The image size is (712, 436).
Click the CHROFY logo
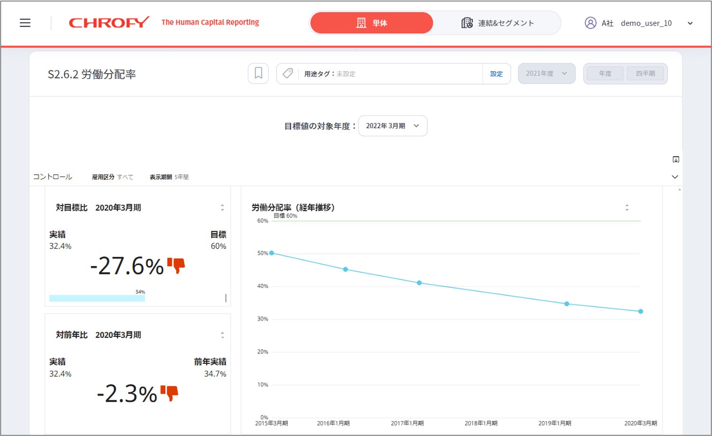(109, 23)
